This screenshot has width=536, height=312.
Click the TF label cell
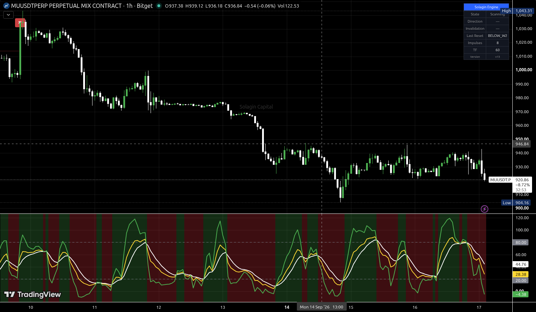tap(475, 50)
